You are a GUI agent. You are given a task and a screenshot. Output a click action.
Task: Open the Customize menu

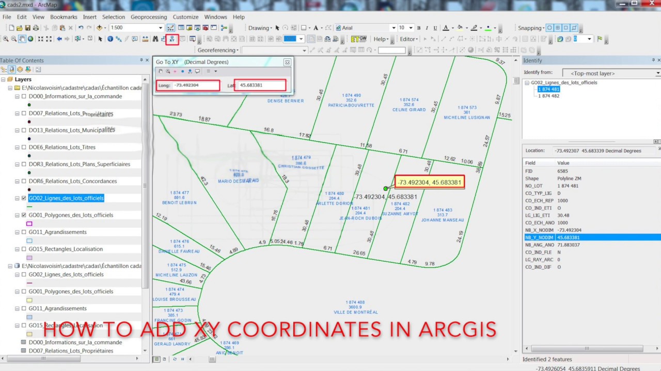pos(185,17)
